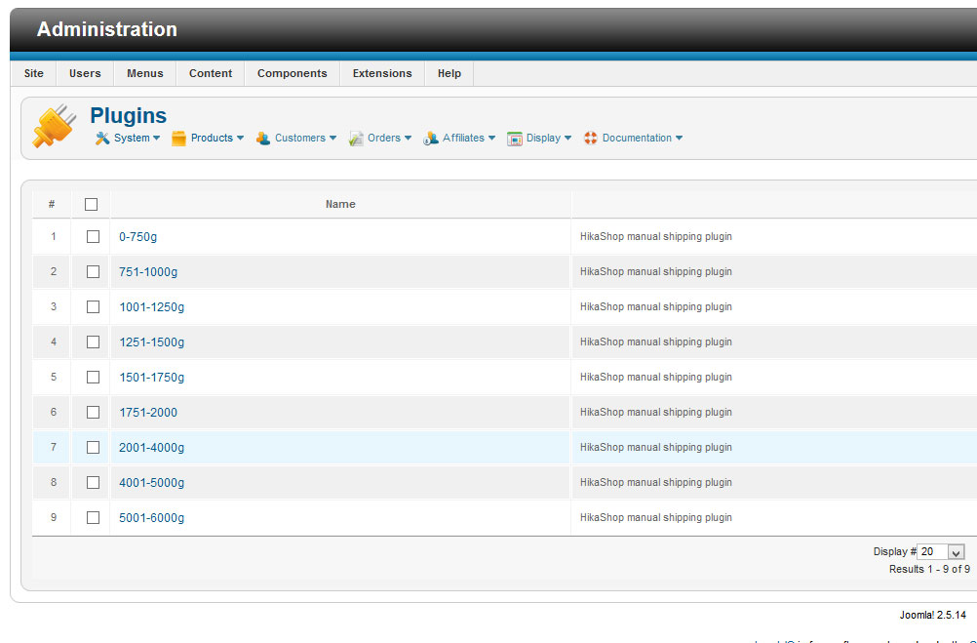Screen dimensions: 977x643
Task: Toggle the select-all checkbox in table header
Action: tap(91, 205)
